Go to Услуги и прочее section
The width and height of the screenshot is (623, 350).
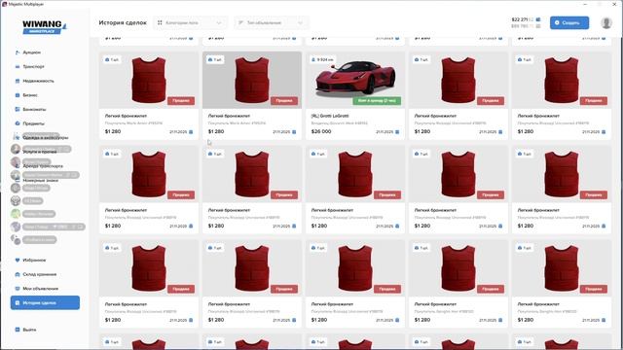click(40, 152)
